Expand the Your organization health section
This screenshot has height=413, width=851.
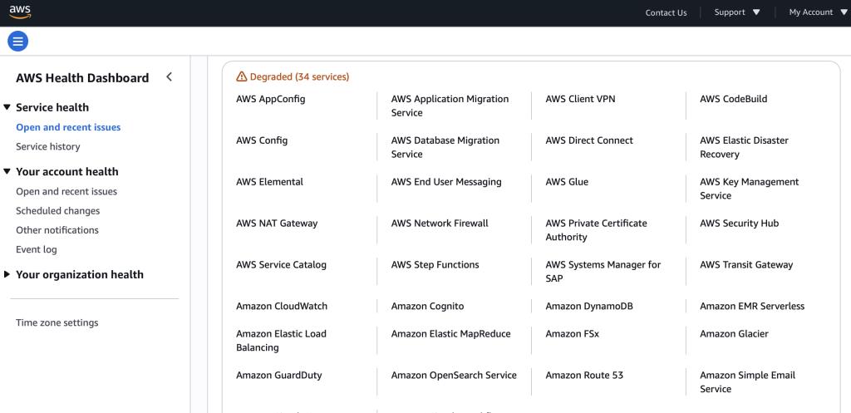click(x=7, y=274)
